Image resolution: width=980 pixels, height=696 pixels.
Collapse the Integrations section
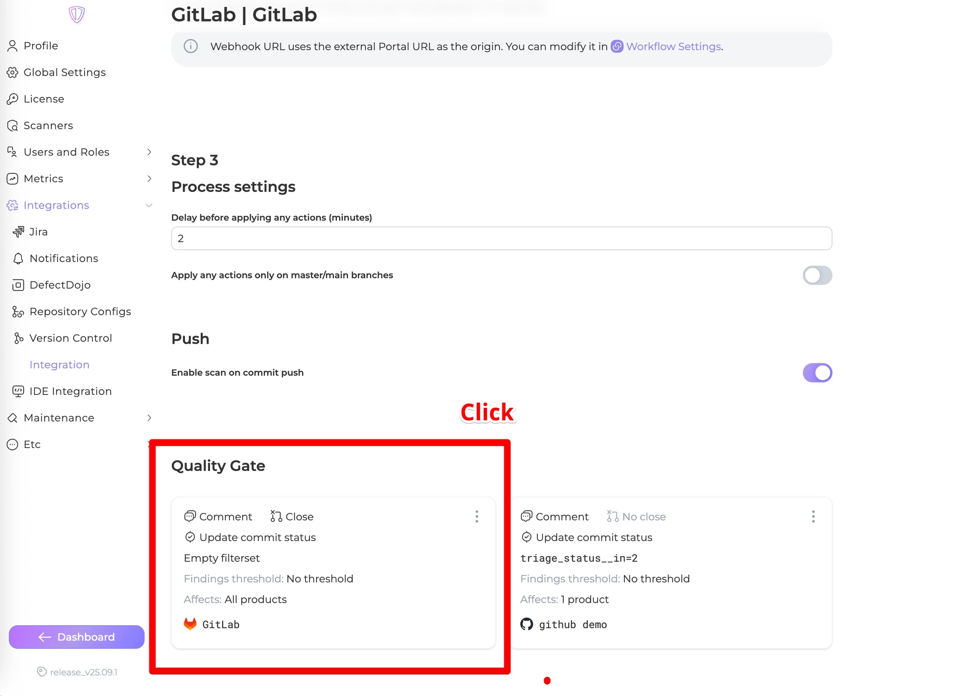(149, 205)
